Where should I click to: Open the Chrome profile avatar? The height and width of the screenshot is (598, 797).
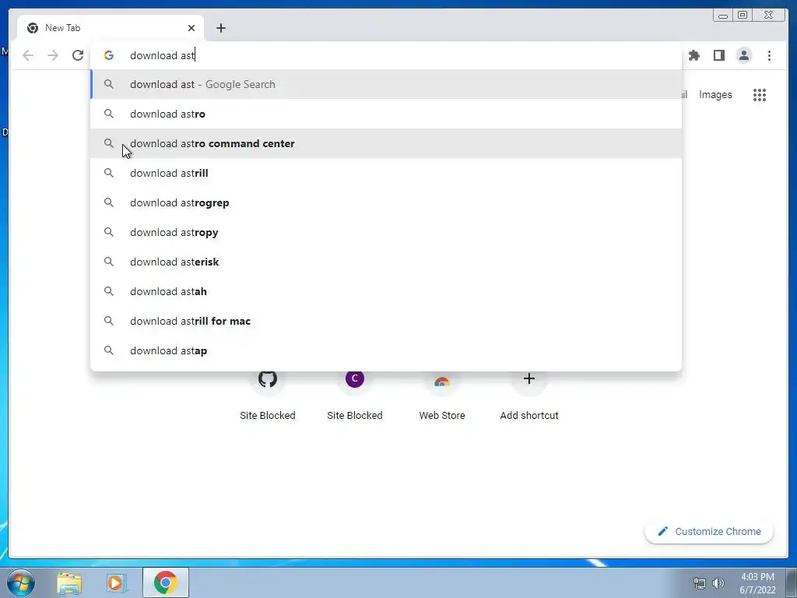pyautogui.click(x=743, y=55)
